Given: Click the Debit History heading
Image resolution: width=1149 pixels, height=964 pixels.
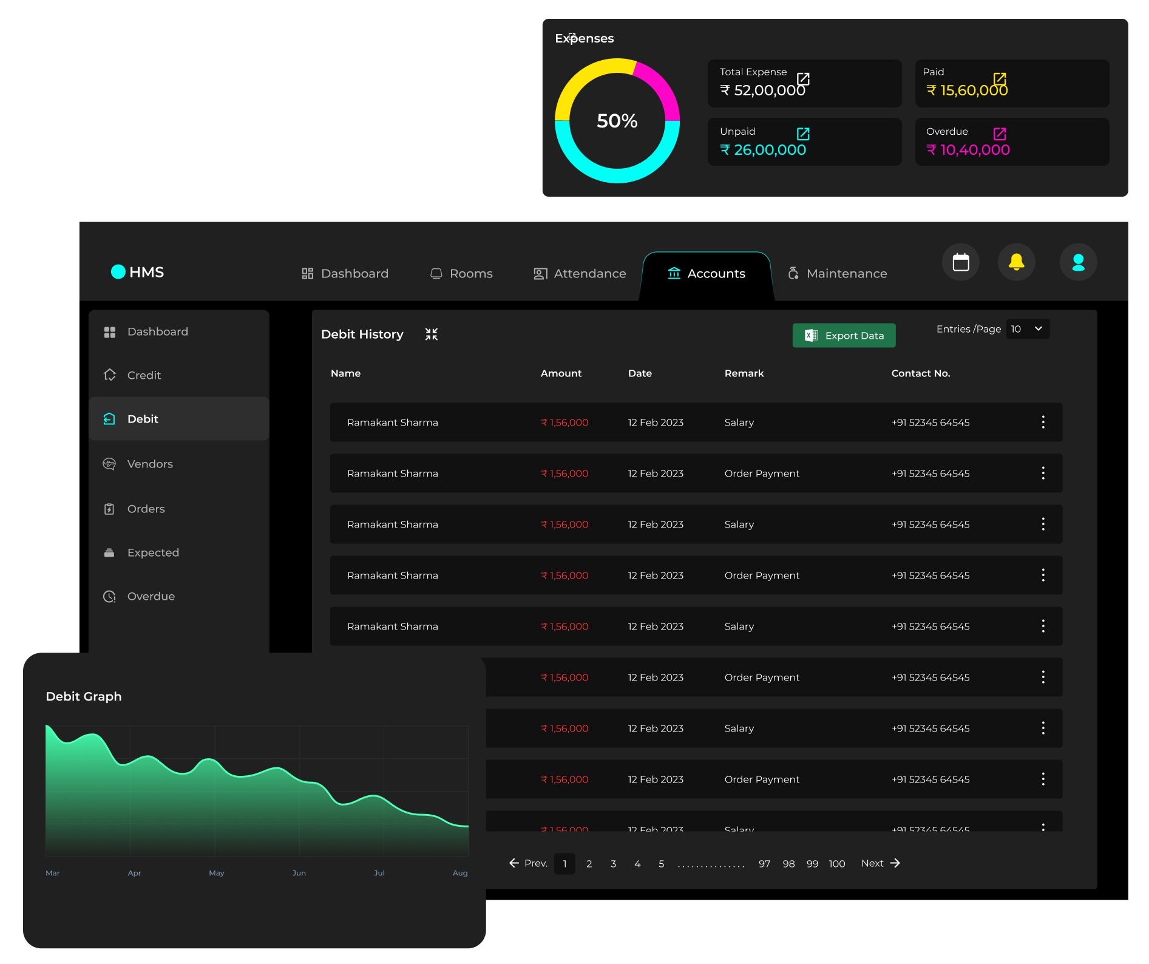Looking at the screenshot, I should point(362,334).
